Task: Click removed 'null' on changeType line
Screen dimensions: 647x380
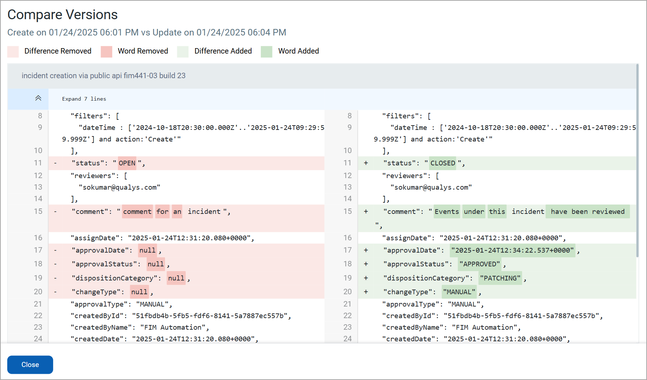Action: point(139,292)
